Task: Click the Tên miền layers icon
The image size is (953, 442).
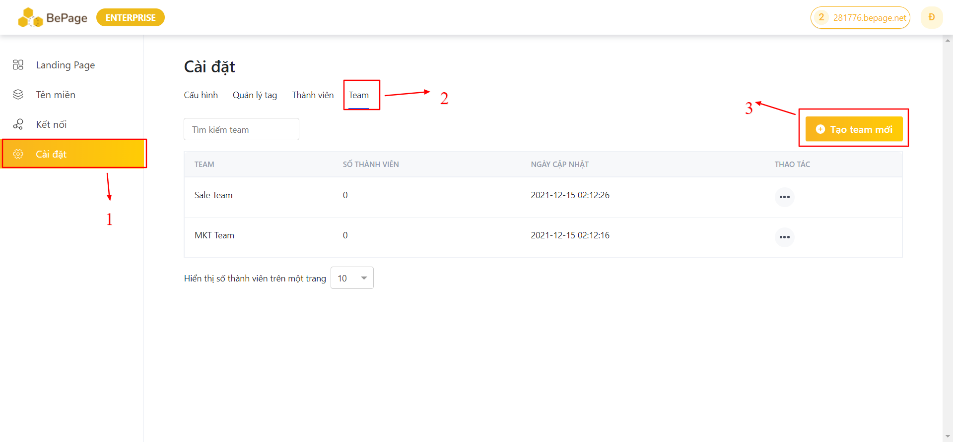Action: 18,95
